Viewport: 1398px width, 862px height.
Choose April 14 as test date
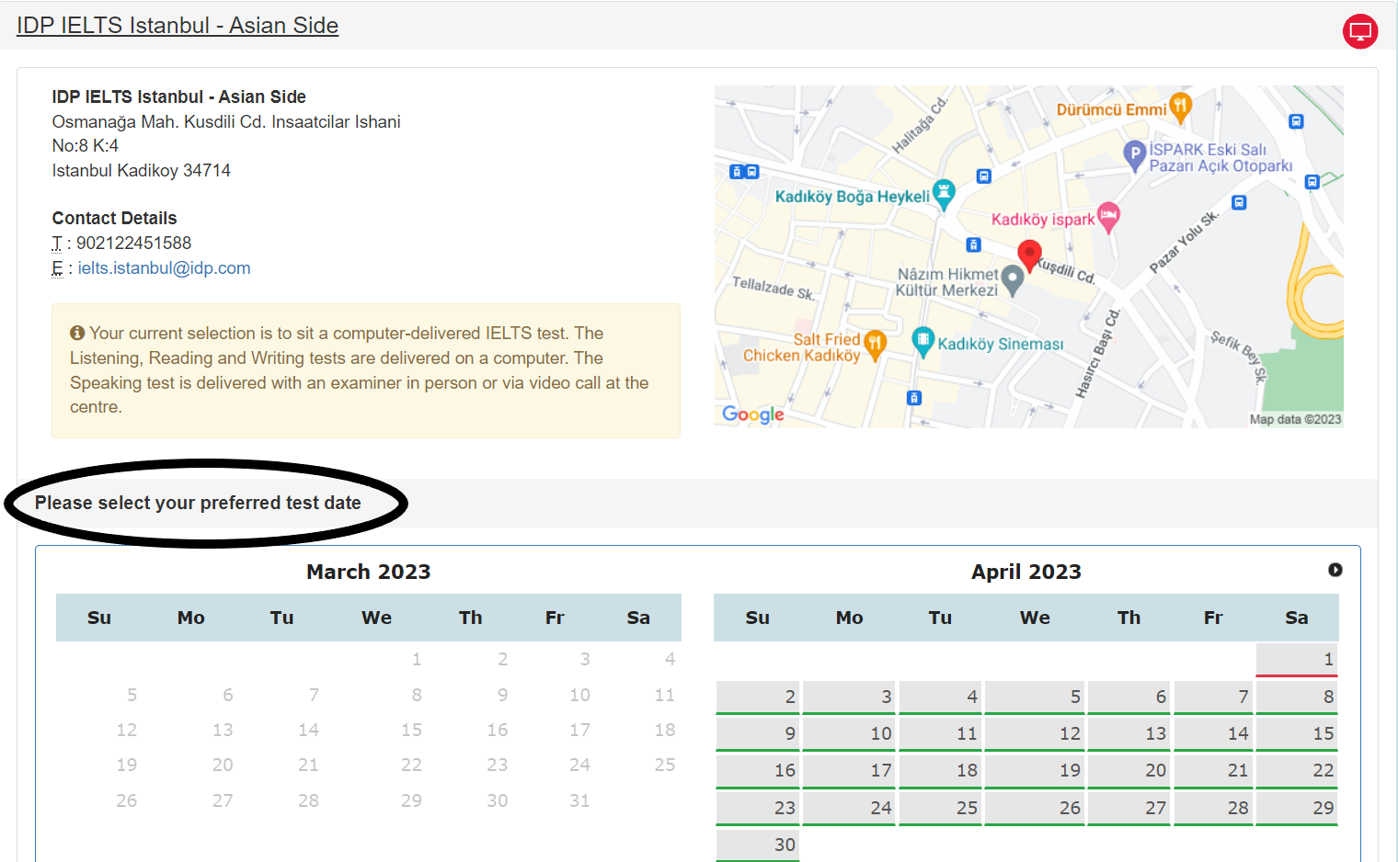[1213, 734]
